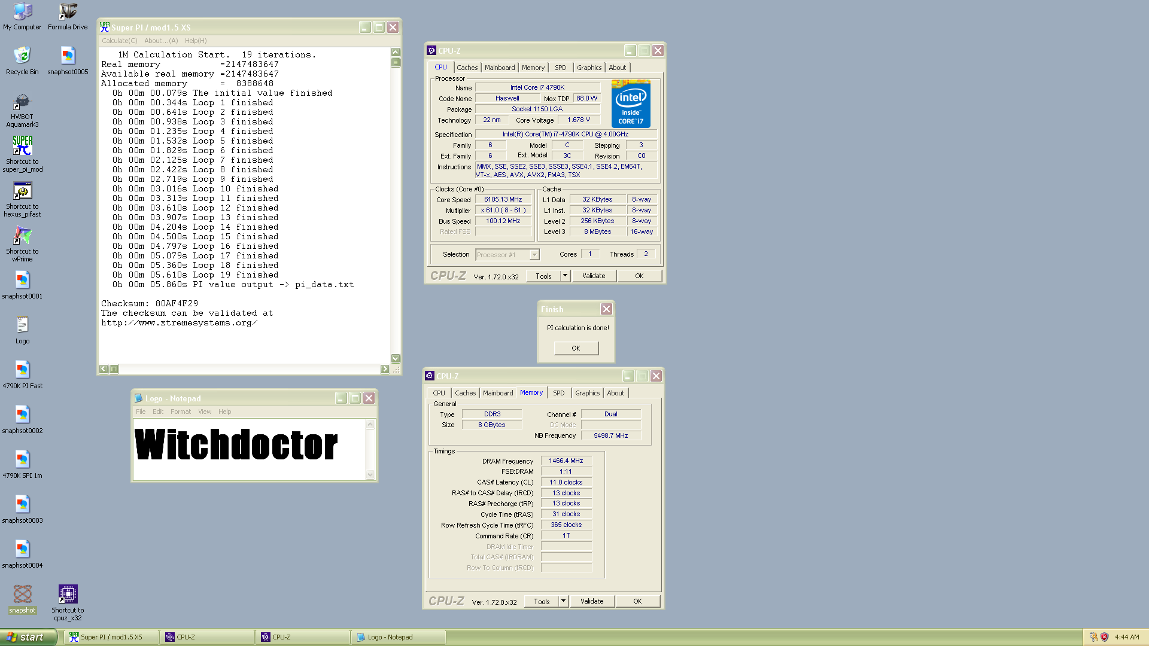
Task: Click Tools button in upper CPU-Z
Action: [543, 276]
